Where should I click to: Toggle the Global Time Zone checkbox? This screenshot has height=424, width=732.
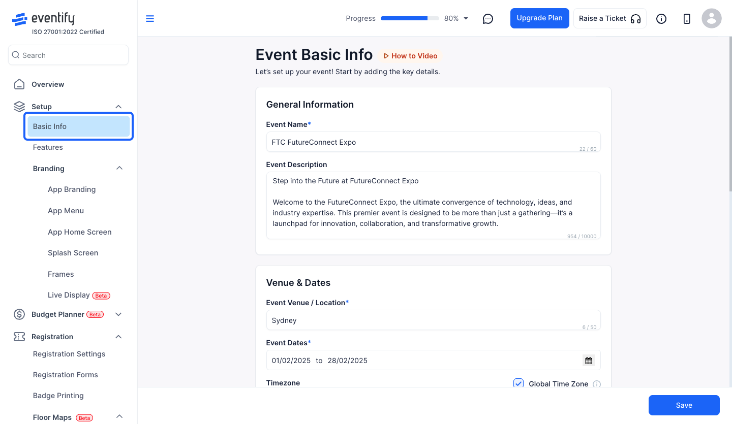pos(518,383)
